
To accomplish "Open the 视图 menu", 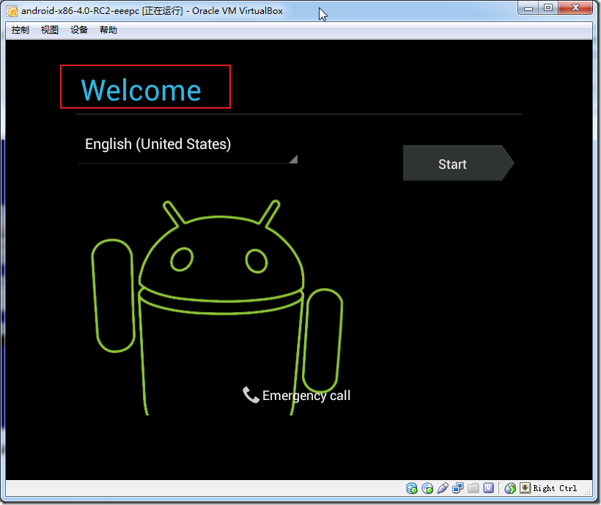I will tap(49, 30).
